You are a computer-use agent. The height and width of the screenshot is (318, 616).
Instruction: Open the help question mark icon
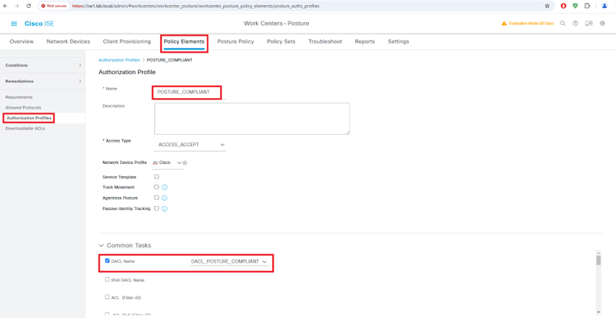(575, 24)
